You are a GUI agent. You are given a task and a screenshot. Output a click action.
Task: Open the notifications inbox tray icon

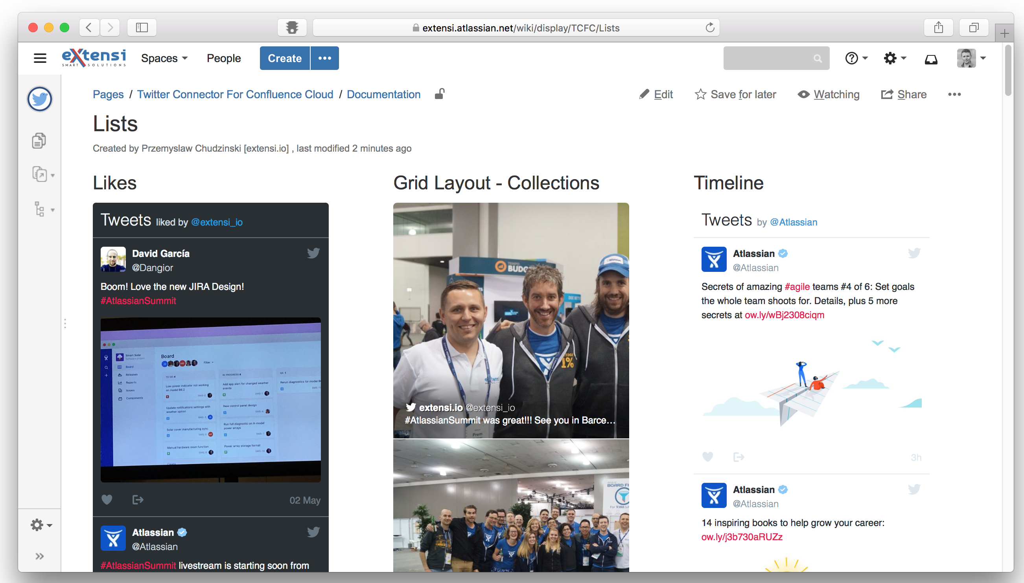(x=931, y=59)
